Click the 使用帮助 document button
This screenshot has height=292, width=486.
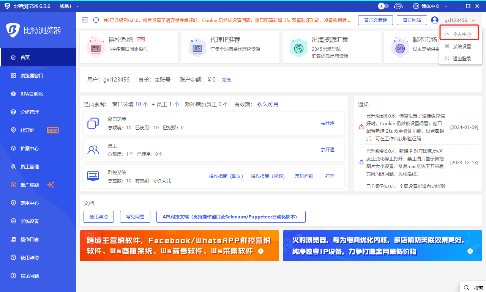[x=99, y=217]
